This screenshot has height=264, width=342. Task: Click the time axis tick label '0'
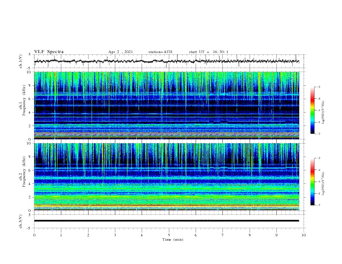[34, 235]
